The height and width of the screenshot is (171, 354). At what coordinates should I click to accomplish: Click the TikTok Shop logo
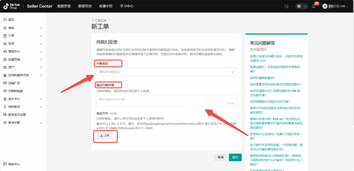tap(11, 6)
